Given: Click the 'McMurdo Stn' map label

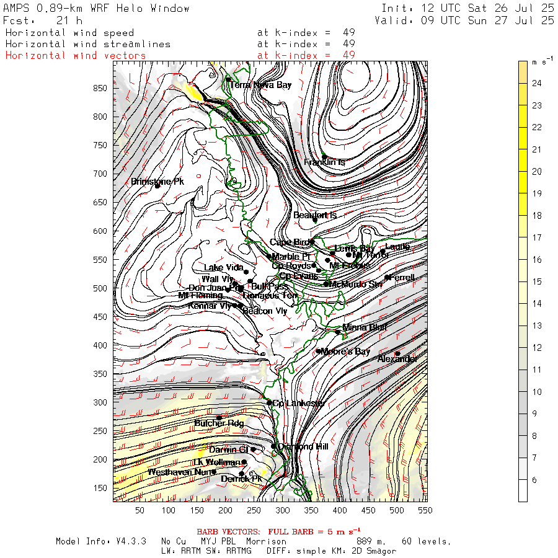Looking at the screenshot, I should coord(355,284).
